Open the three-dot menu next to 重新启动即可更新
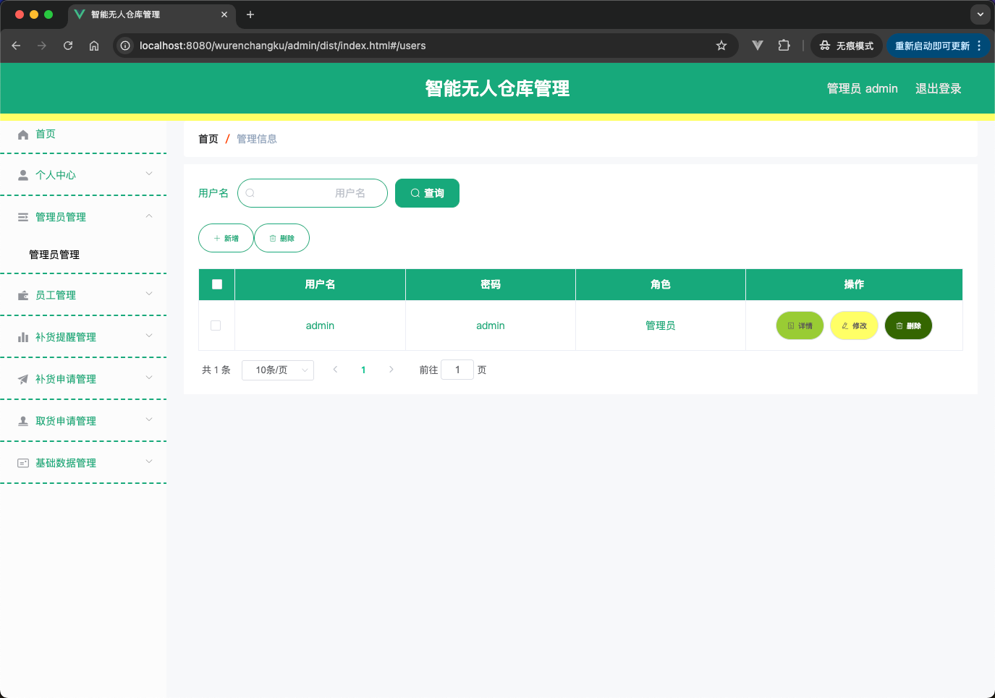 (979, 46)
